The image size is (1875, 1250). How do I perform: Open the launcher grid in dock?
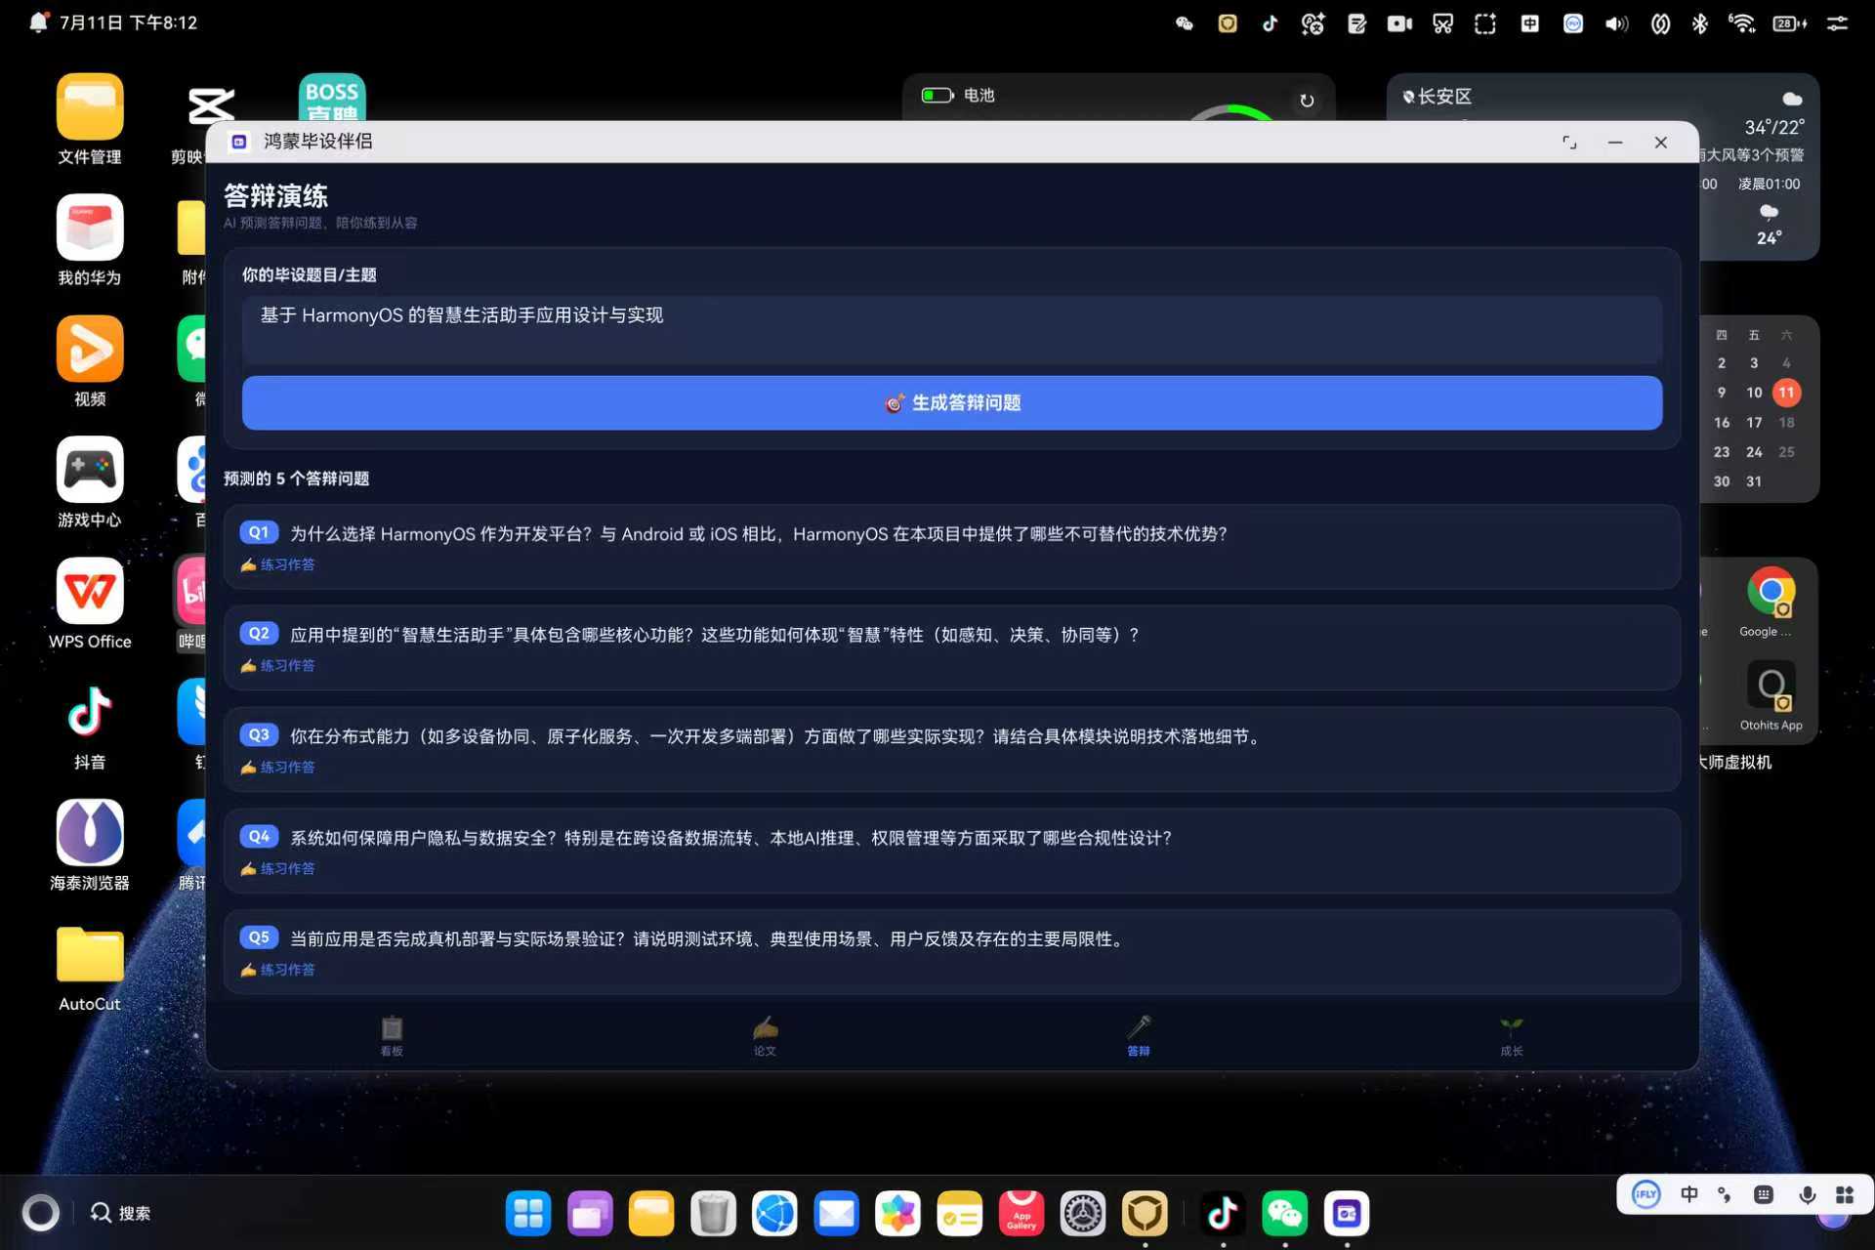coord(528,1214)
